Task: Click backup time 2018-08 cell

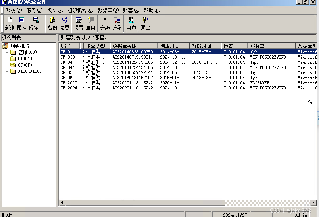Action: (x=204, y=78)
